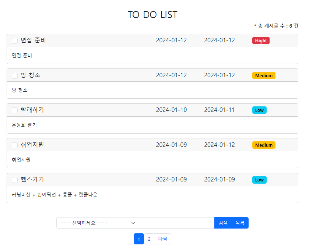
Task: Click 2024-01-11 end date of 빨래하기
Action: pyautogui.click(x=219, y=110)
